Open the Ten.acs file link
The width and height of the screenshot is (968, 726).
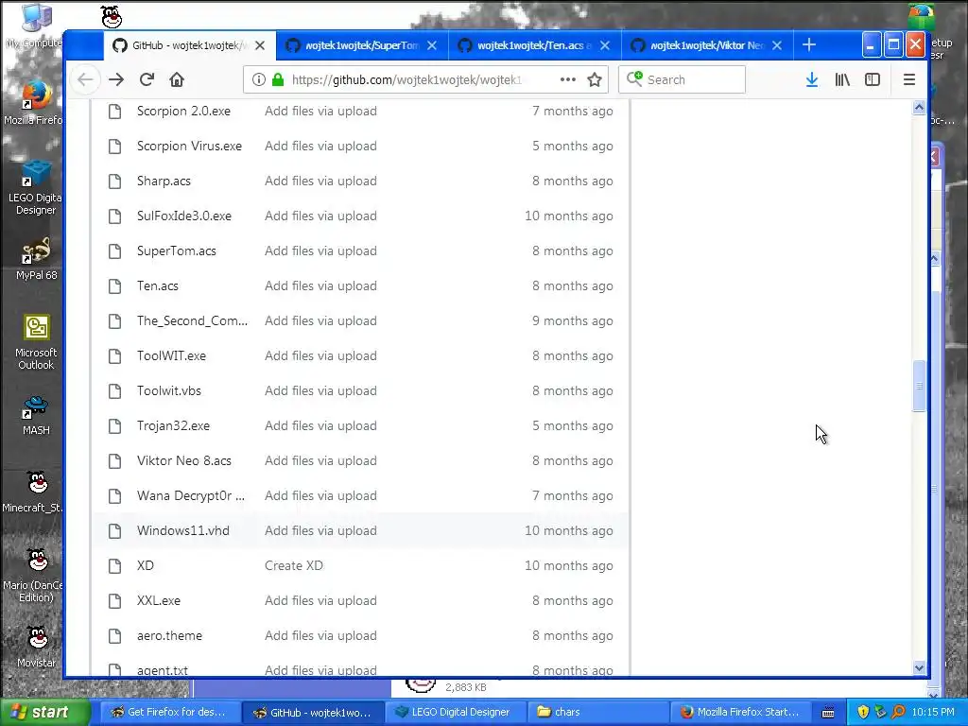click(x=158, y=285)
